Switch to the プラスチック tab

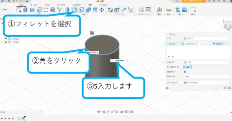77,5
